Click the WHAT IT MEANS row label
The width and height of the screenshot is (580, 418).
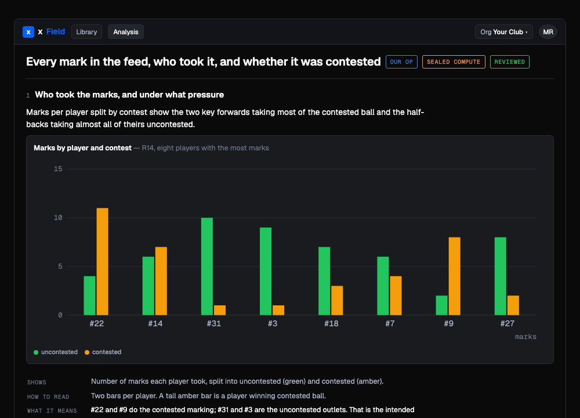[52, 411]
